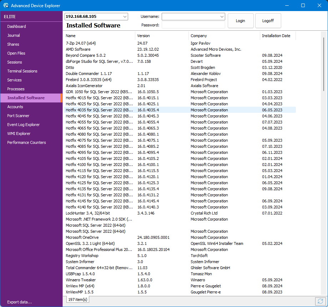The image size is (328, 307).
Task: Click the Login button
Action: tap(241, 21)
